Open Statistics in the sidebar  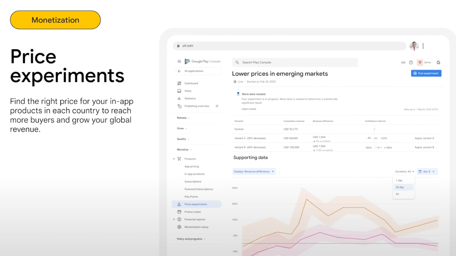coord(190,98)
